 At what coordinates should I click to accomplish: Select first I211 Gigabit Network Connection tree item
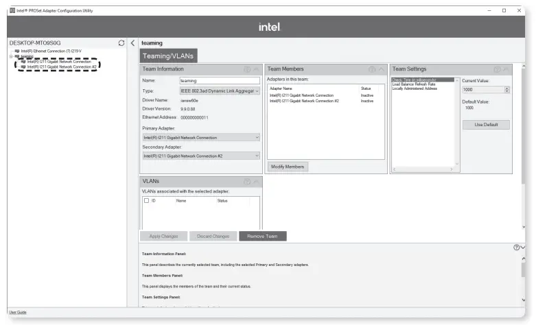click(59, 62)
